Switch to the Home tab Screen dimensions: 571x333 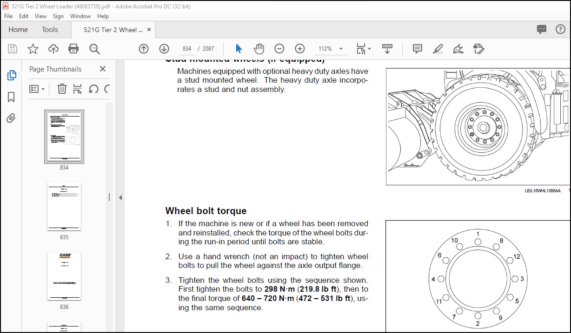tap(18, 29)
